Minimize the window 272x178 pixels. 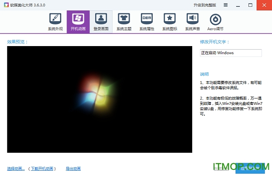point(238,5)
